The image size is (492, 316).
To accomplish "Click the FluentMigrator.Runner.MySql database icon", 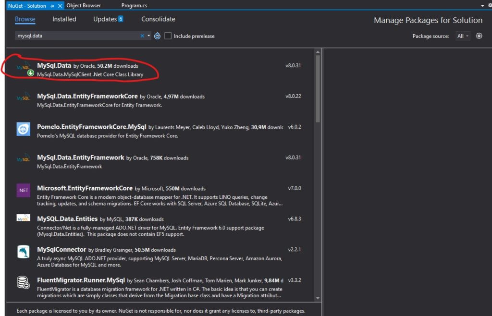I will point(23,282).
